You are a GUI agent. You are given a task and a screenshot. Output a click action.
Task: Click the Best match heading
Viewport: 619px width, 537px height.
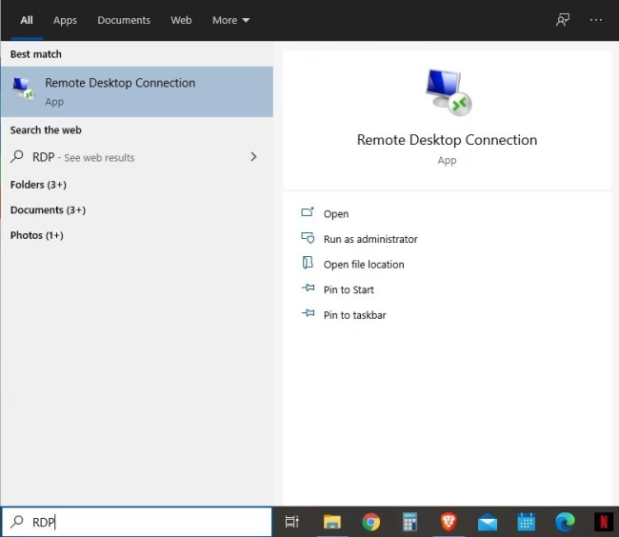click(36, 54)
